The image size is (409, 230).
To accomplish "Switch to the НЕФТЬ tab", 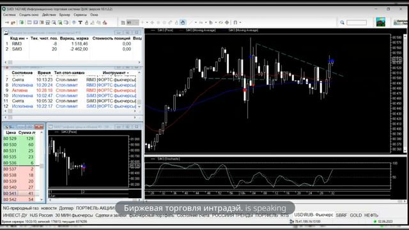I will coord(371,215).
